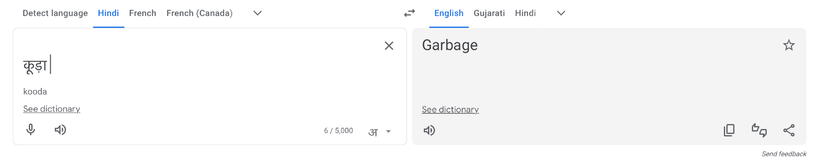This screenshot has width=824, height=168.
Task: Click the microphone voice input icon
Action: [30, 130]
